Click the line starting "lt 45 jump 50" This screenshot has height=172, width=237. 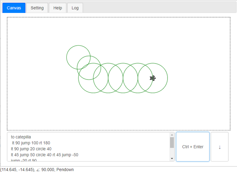point(44,154)
